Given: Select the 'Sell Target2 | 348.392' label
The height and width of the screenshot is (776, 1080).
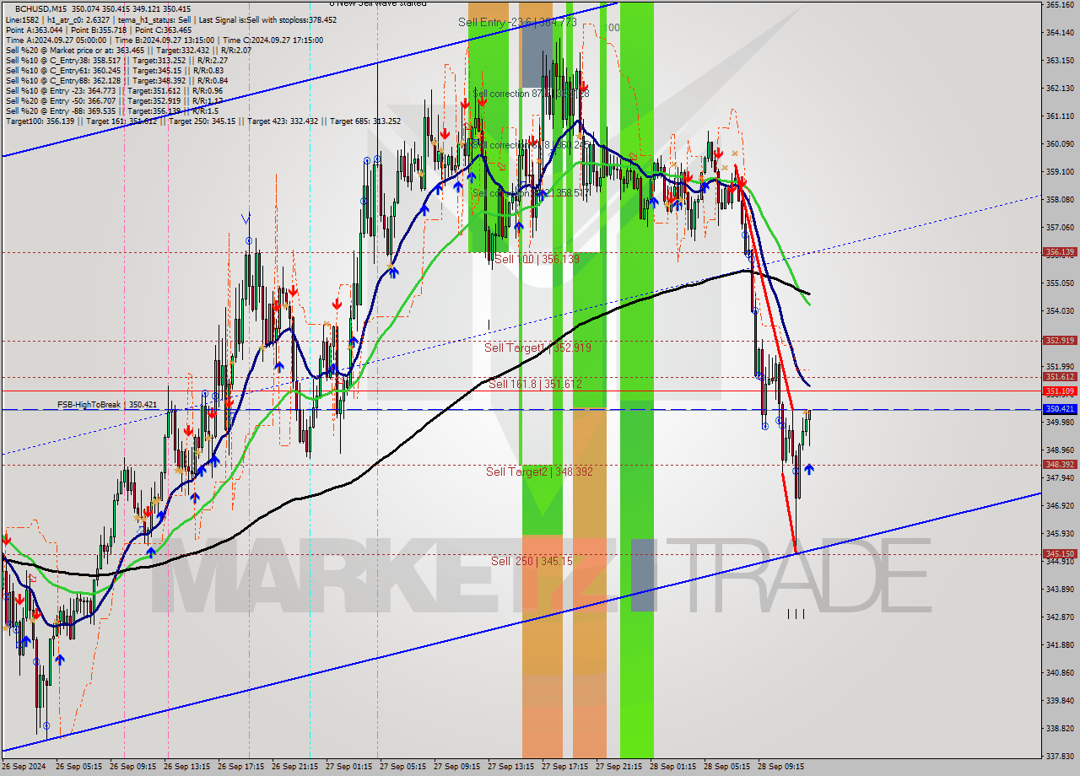Looking at the screenshot, I should click(x=539, y=472).
